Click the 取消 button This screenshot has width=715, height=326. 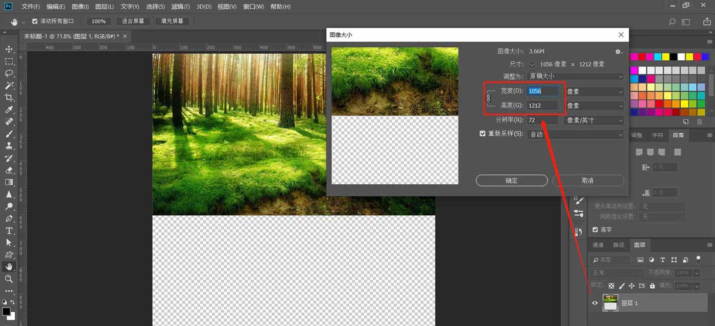(588, 181)
